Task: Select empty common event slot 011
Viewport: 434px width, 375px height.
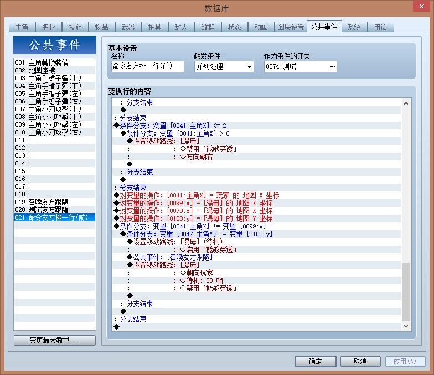Action: click(x=54, y=140)
